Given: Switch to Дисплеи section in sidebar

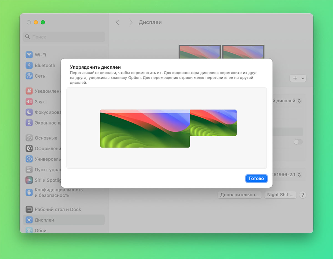Looking at the screenshot, I should (44, 220).
